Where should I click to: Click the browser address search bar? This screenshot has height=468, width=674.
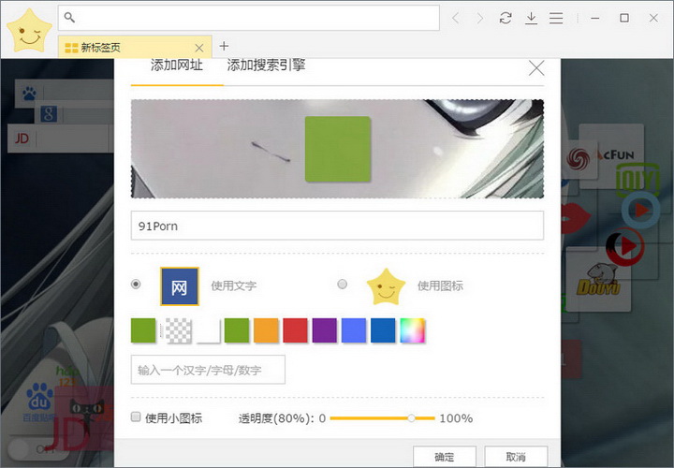(249, 18)
